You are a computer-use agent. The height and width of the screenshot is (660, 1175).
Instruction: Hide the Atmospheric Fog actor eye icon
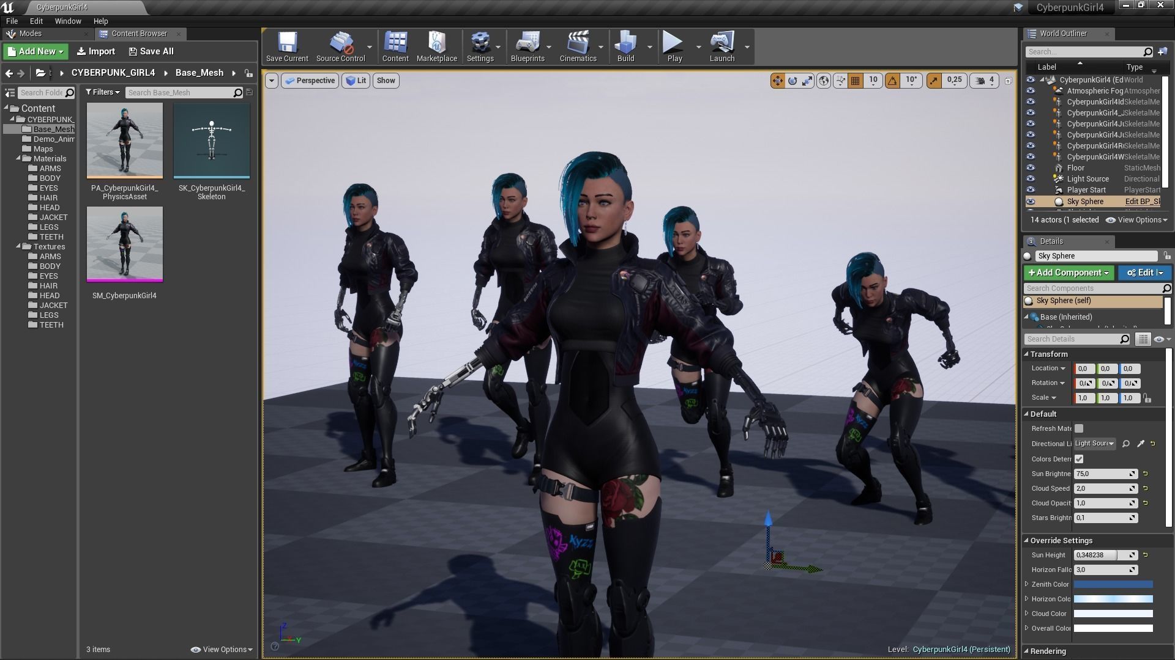pyautogui.click(x=1031, y=91)
